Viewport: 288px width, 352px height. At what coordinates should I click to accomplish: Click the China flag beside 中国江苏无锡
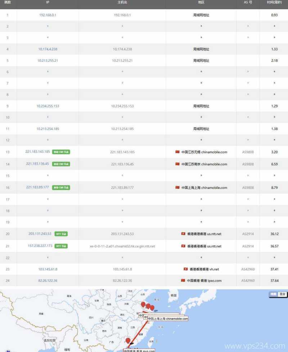pos(177,152)
